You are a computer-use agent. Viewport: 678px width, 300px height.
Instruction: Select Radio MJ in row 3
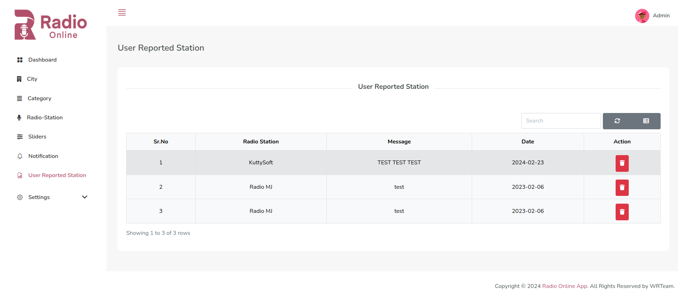point(261,211)
